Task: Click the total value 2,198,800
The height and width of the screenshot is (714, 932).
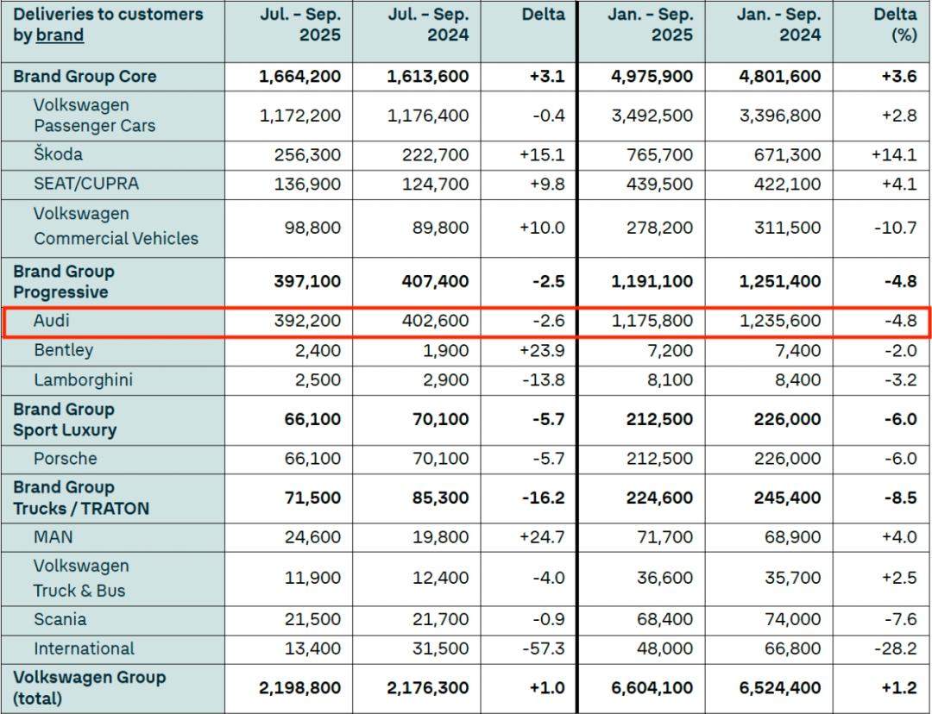Action: click(300, 688)
